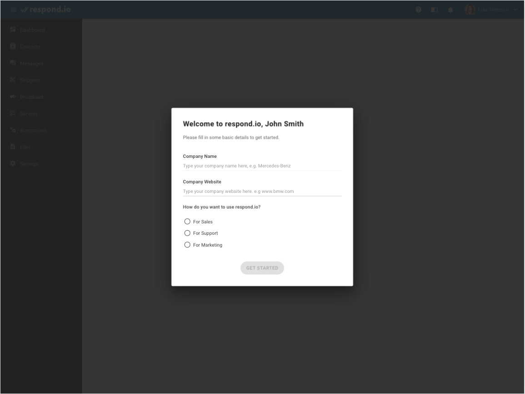Open the help question mark icon
The height and width of the screenshot is (394, 525).
click(x=419, y=10)
